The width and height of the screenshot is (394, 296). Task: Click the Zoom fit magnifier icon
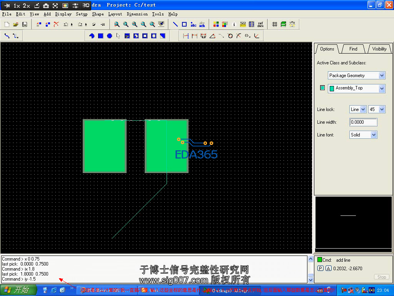pos(126,24)
